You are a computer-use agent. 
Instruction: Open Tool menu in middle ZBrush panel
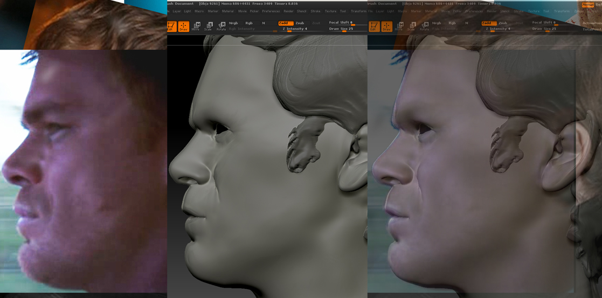click(343, 11)
